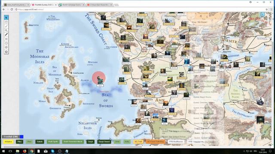The width and height of the screenshot is (275, 154).
Task: Run the yellow SC-Troll macro button
Action: click(138, 142)
